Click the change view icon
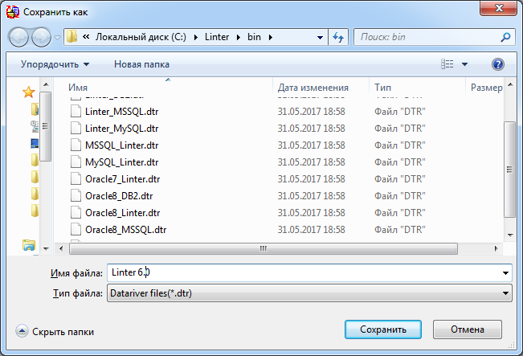The image size is (523, 356). (x=447, y=64)
